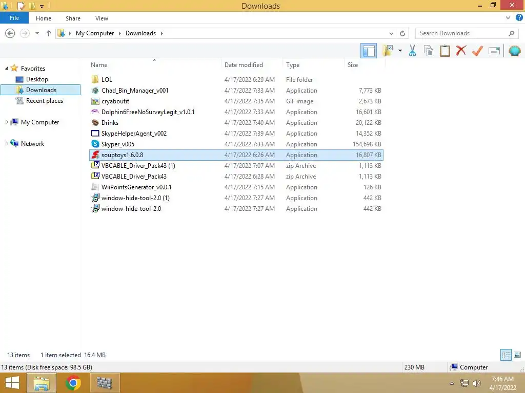The height and width of the screenshot is (393, 525).
Task: Select Desktop under Favorites
Action: tap(37, 79)
